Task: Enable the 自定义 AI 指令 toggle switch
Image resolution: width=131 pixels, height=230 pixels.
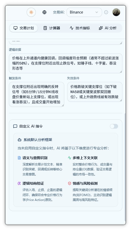Action: pyautogui.click(x=114, y=126)
